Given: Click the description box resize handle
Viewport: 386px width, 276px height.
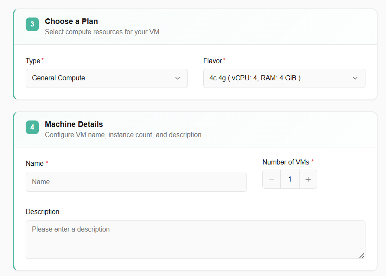Looking at the screenshot, I should (362, 255).
